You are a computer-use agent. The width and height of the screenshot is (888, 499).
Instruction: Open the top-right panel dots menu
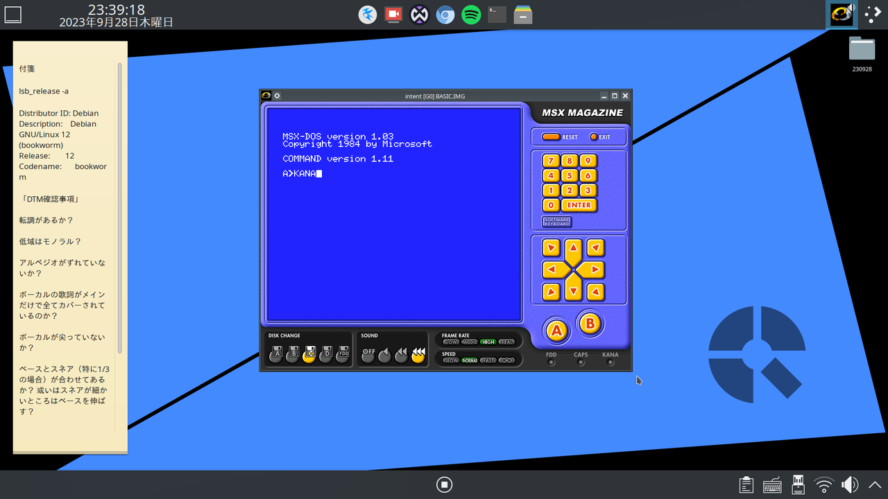[x=873, y=15]
